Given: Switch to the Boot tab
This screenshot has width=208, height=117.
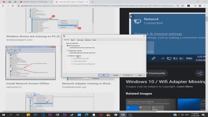Looking at the screenshot, I should (73, 40).
